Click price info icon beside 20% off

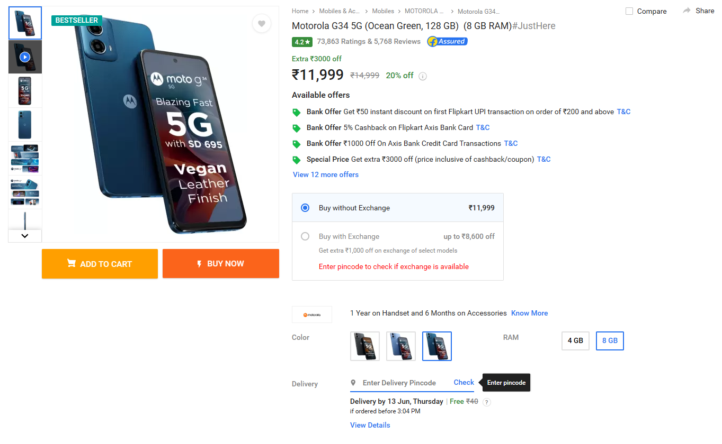coord(423,76)
